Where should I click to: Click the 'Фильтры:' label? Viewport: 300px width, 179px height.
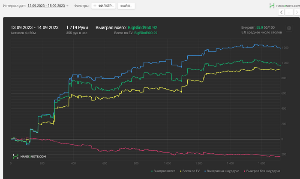pyautogui.click(x=82, y=6)
